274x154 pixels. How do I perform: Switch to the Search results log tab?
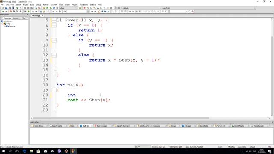click(x=57, y=126)
